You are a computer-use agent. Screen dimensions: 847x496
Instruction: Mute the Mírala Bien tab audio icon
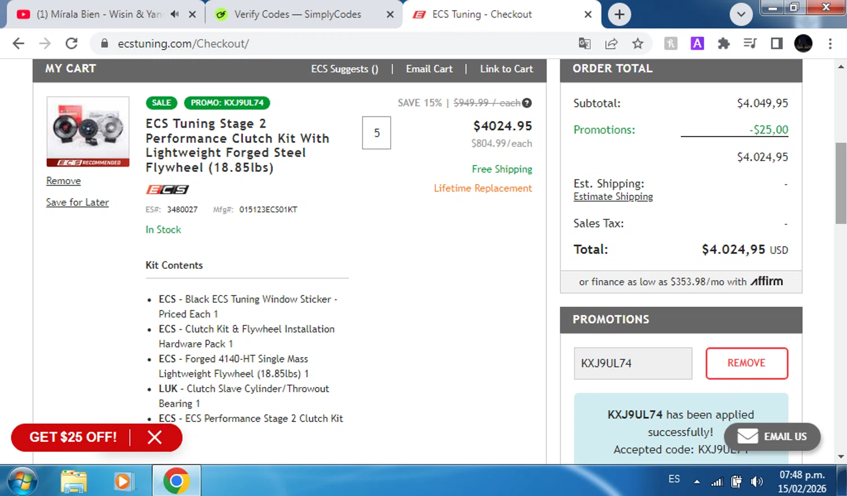coord(174,14)
